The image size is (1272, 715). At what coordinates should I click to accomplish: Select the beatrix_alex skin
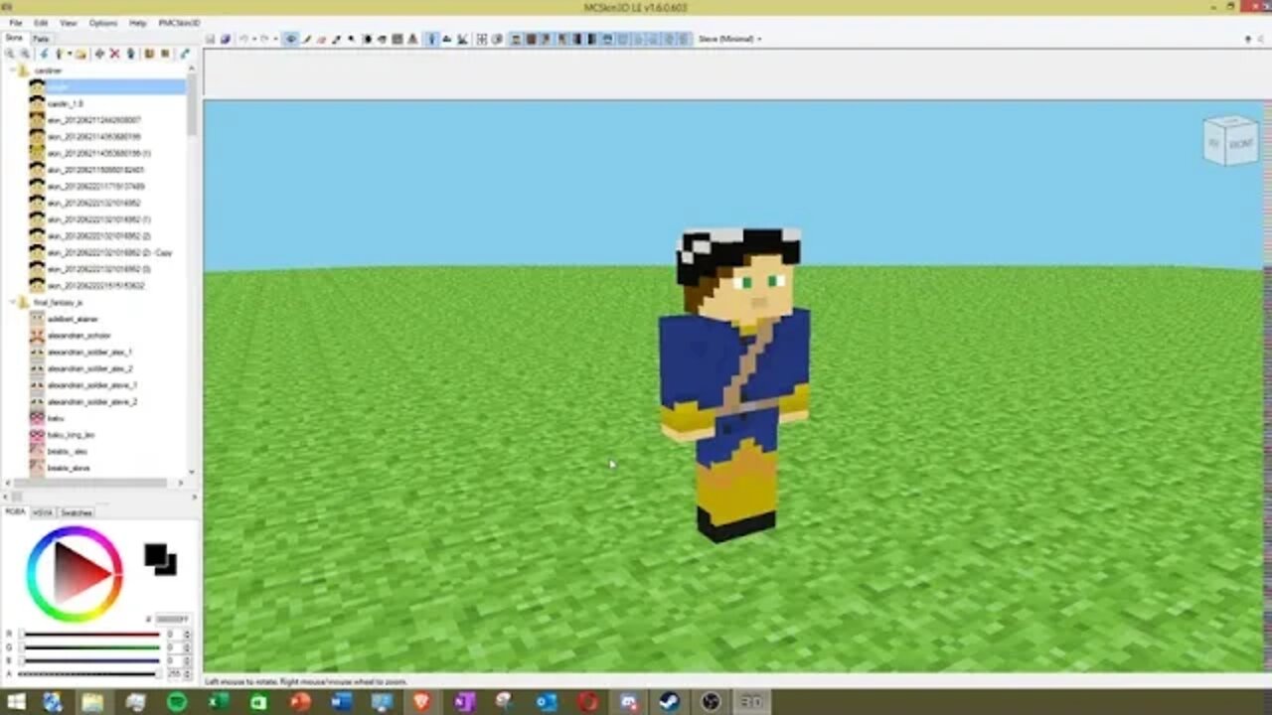tap(68, 451)
